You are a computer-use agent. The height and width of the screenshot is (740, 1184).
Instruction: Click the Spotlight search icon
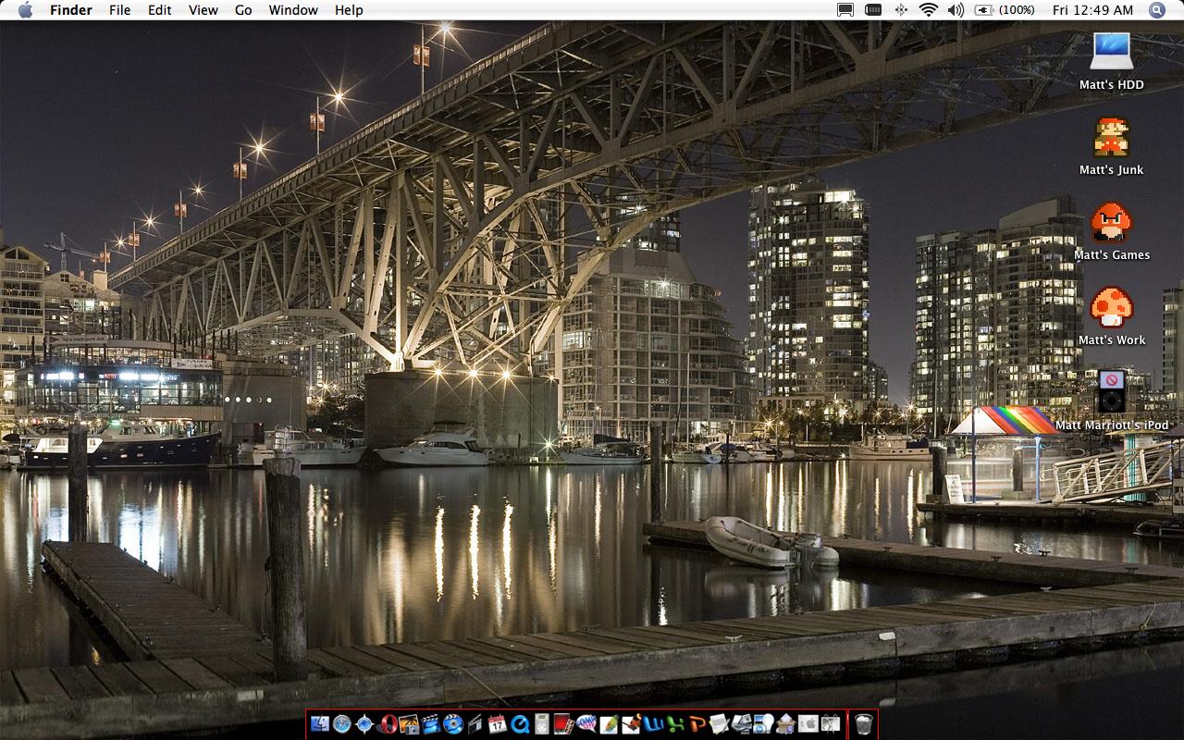[x=1157, y=10]
